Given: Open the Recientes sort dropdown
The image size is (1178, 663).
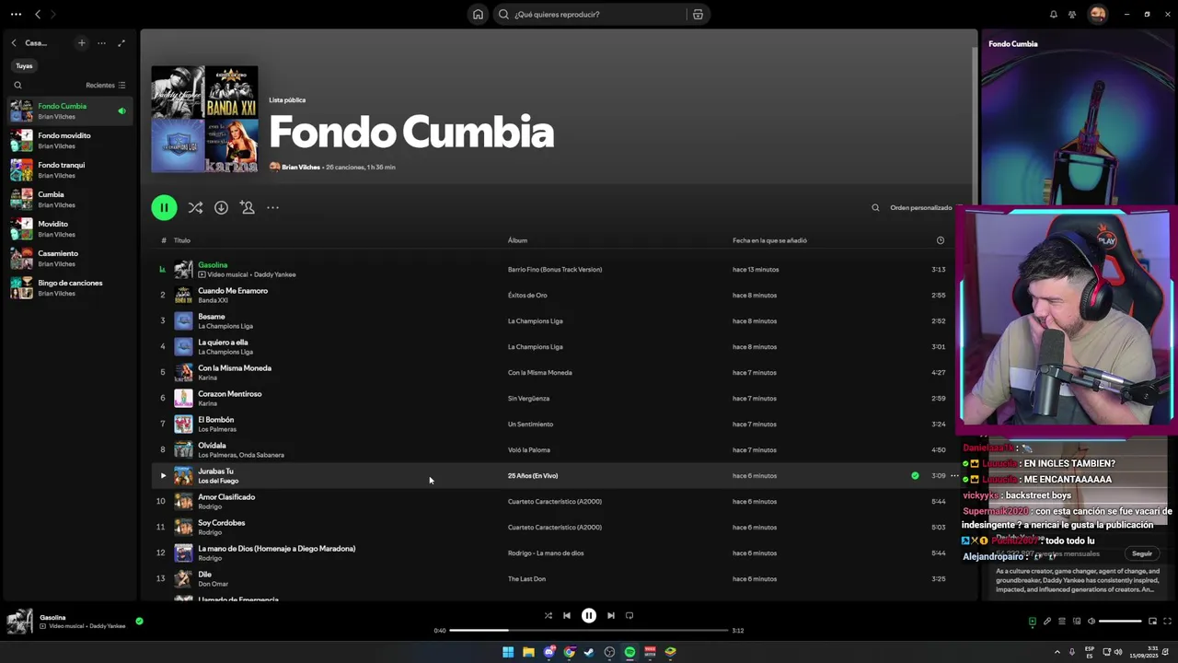Looking at the screenshot, I should coord(105,85).
